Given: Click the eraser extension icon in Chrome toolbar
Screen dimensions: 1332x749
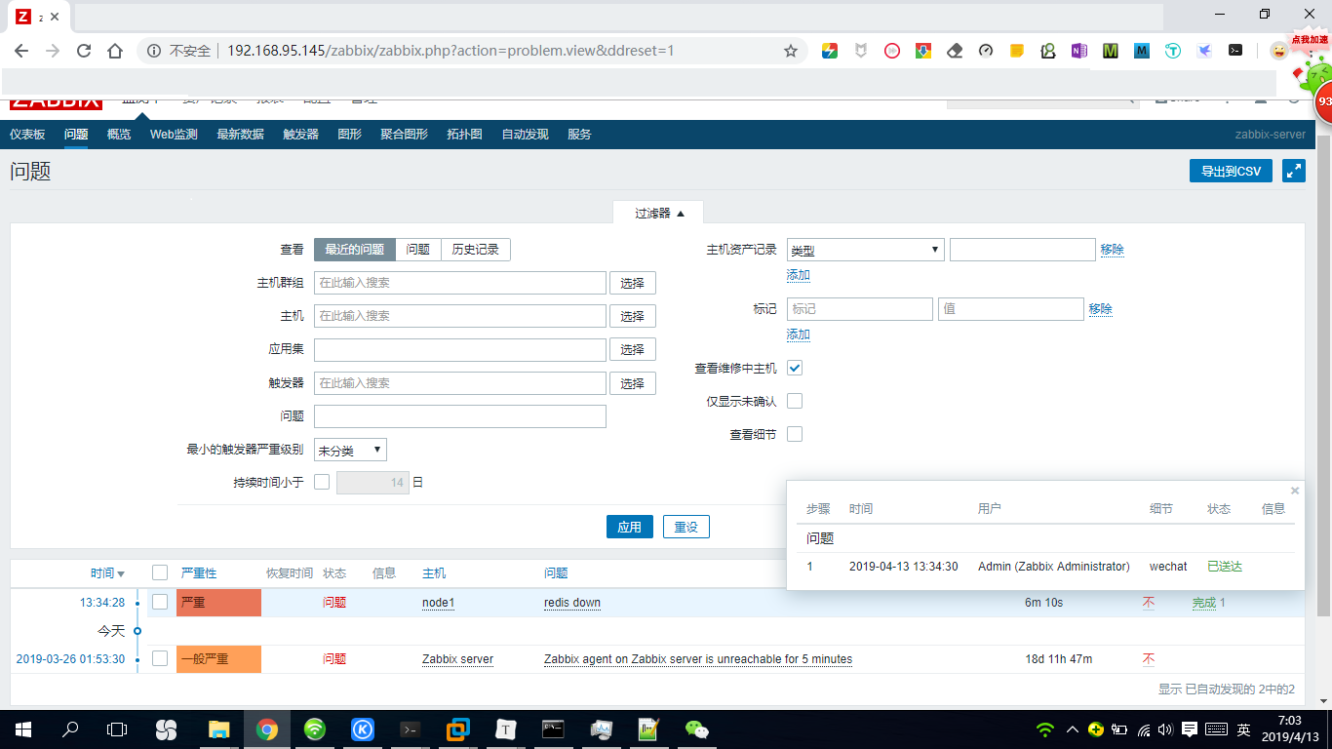Looking at the screenshot, I should tap(954, 50).
